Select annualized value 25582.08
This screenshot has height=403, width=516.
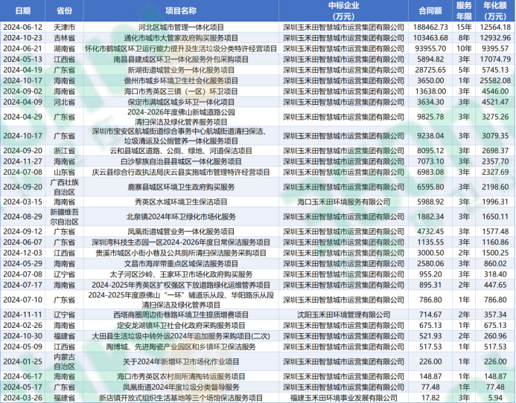tap(495, 80)
